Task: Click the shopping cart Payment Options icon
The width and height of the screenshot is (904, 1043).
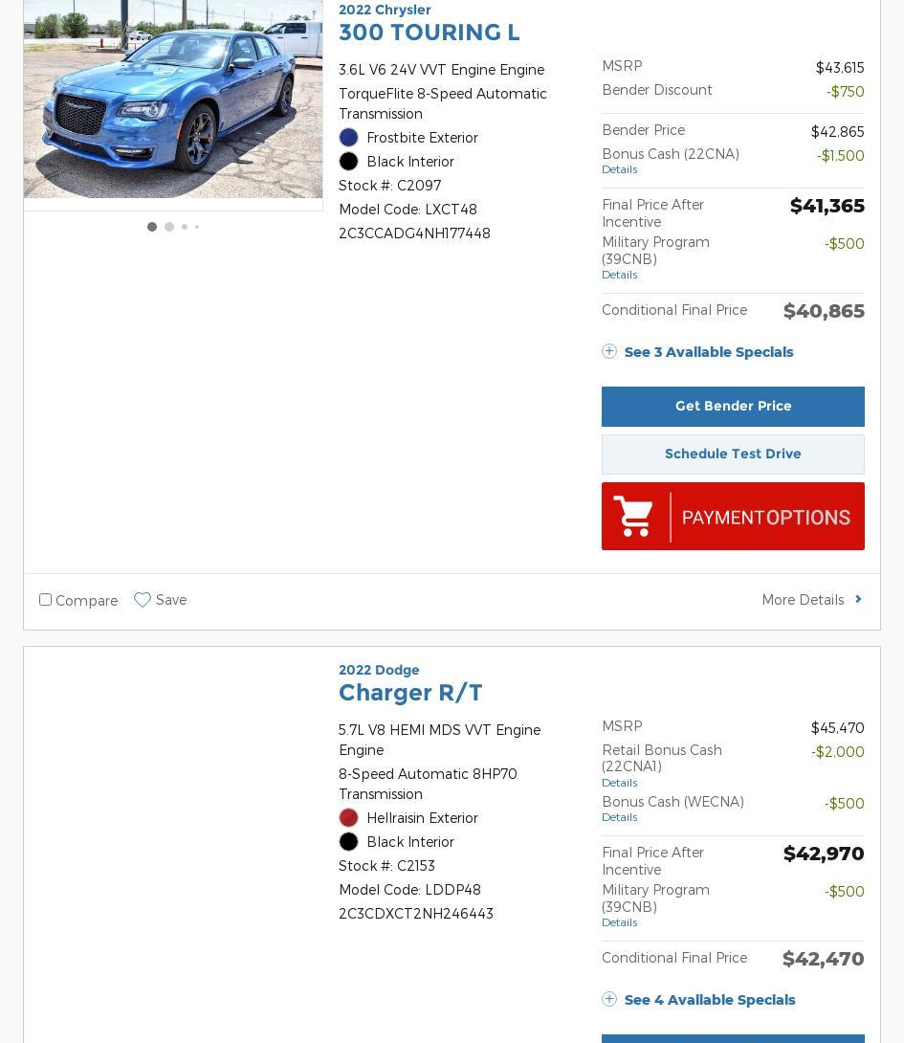Action: pyautogui.click(x=633, y=517)
